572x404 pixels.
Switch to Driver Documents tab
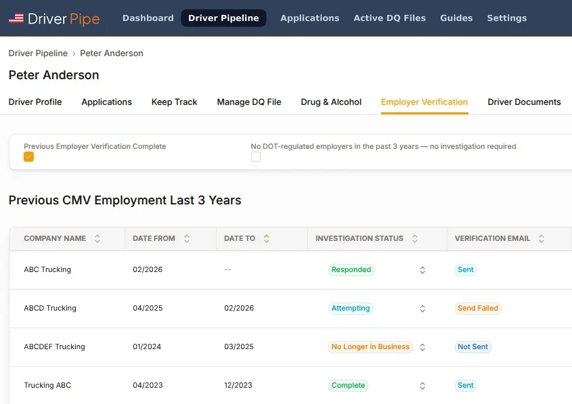[x=524, y=102]
